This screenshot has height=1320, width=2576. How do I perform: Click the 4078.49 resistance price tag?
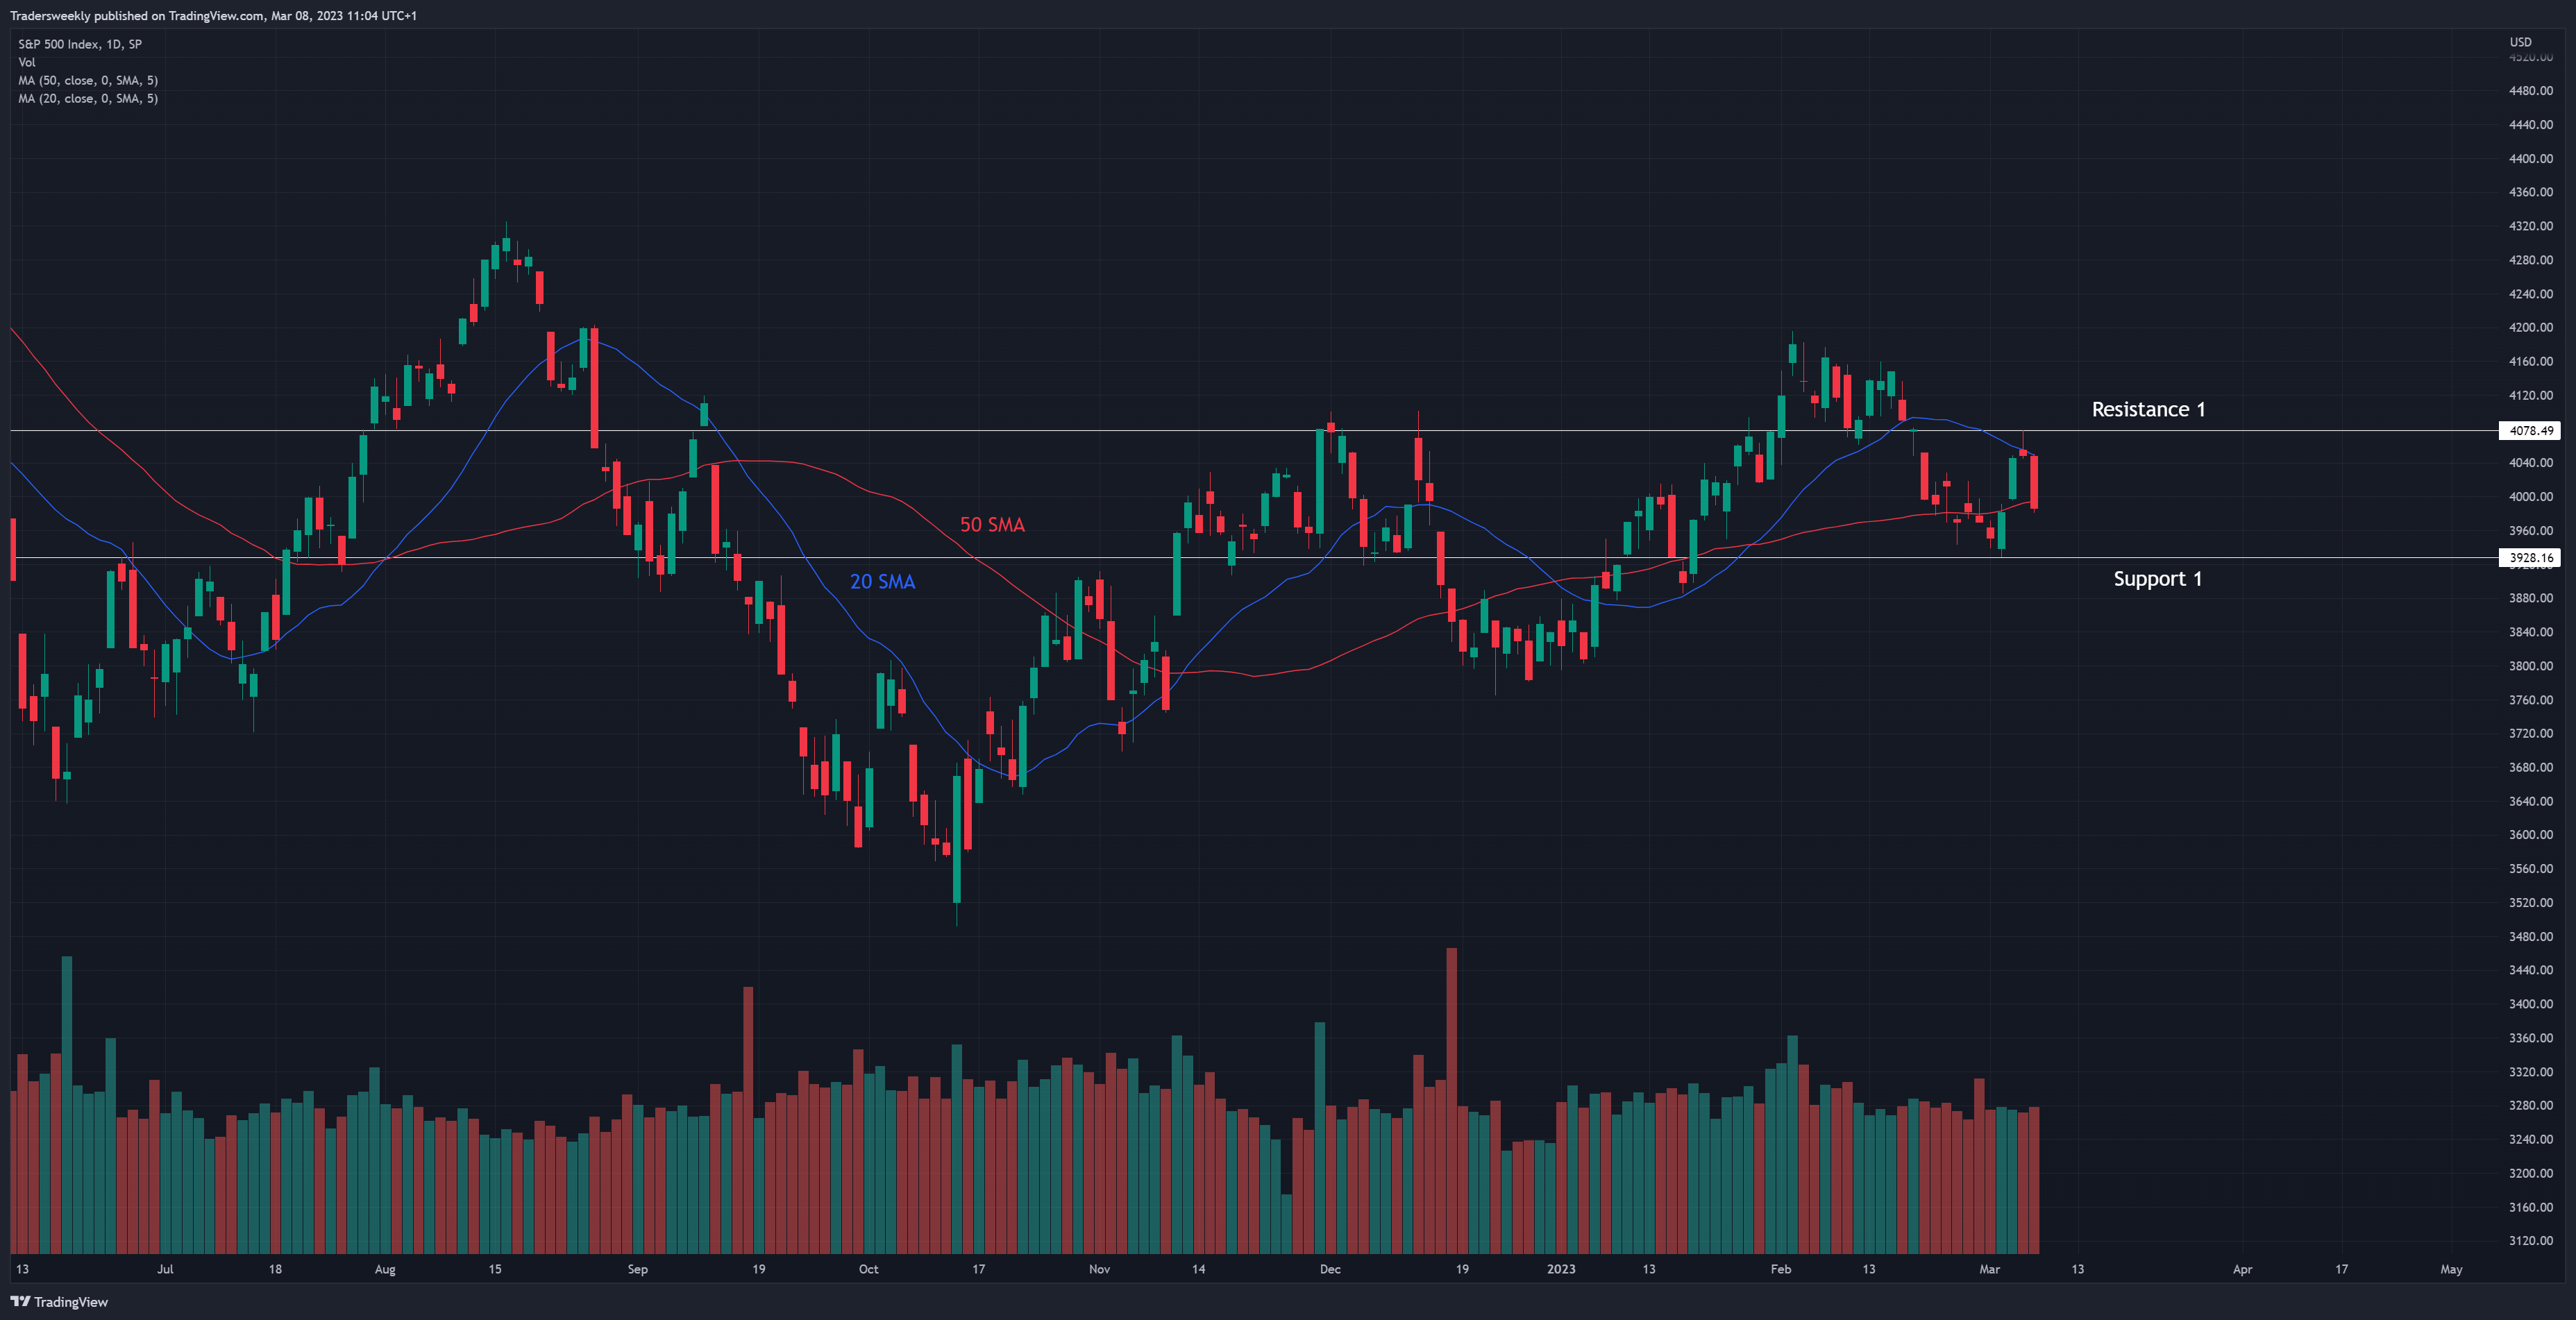pyautogui.click(x=2531, y=431)
